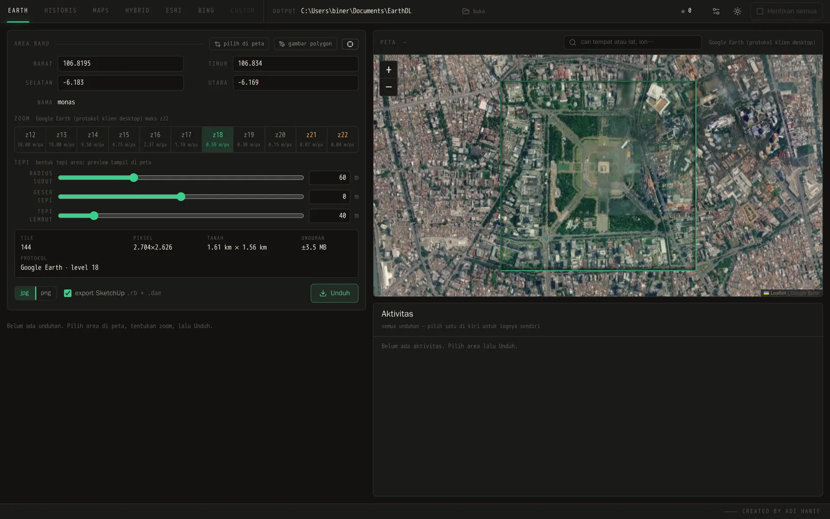Switch to the HISTORIS tab
830x519 pixels.
pyautogui.click(x=61, y=11)
